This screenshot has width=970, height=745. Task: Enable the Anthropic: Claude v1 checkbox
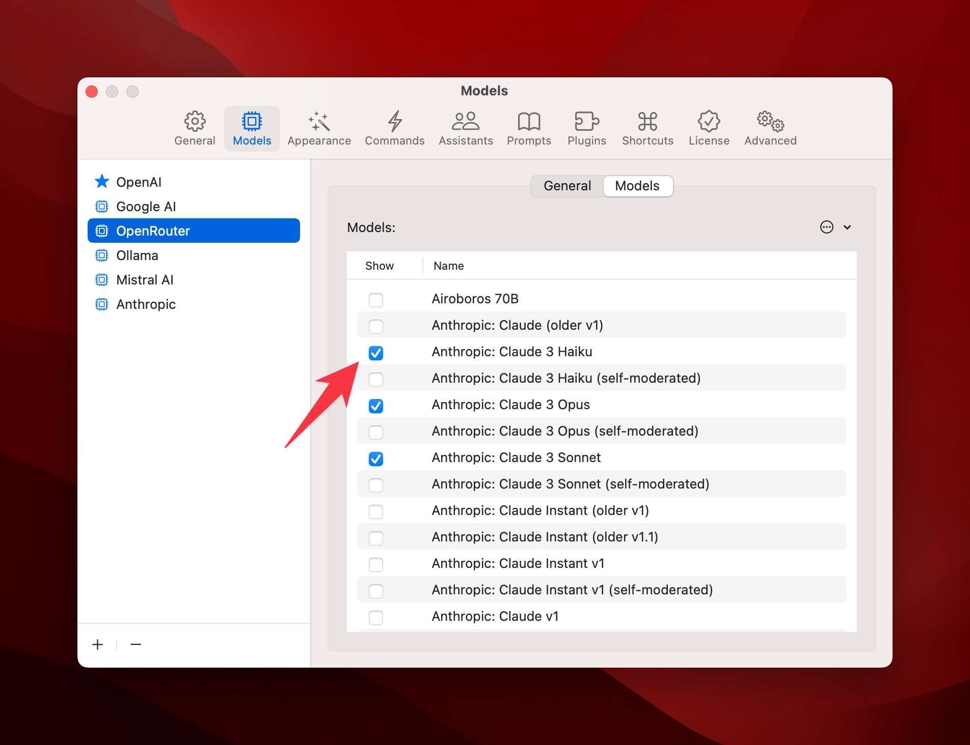click(x=376, y=617)
